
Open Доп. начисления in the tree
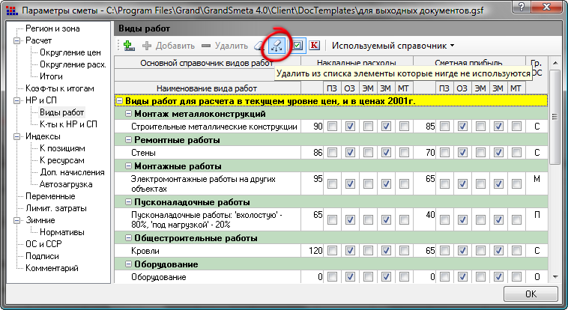[x=72, y=172]
